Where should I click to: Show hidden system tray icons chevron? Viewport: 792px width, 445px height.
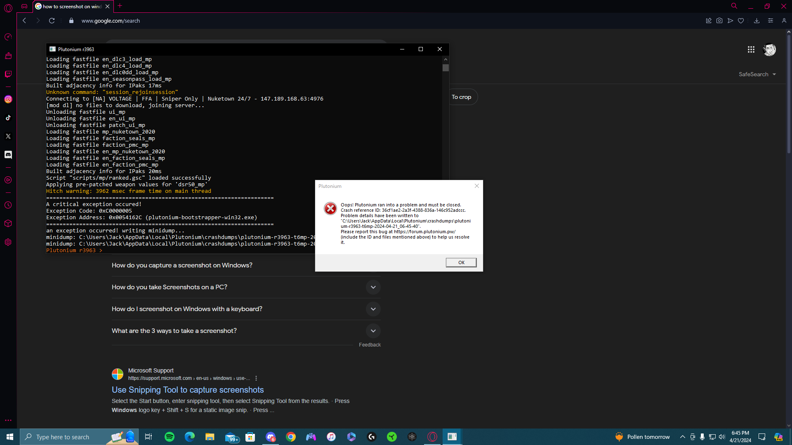click(x=683, y=437)
